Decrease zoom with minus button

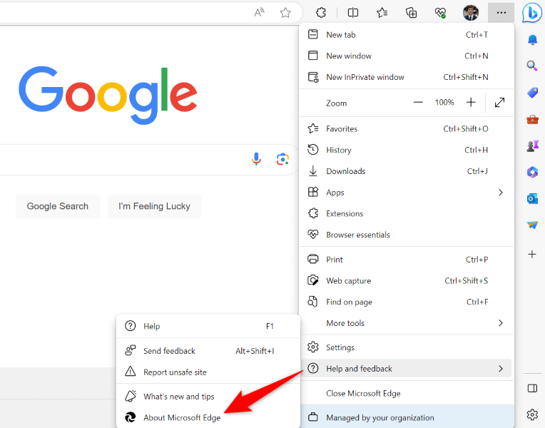(418, 103)
